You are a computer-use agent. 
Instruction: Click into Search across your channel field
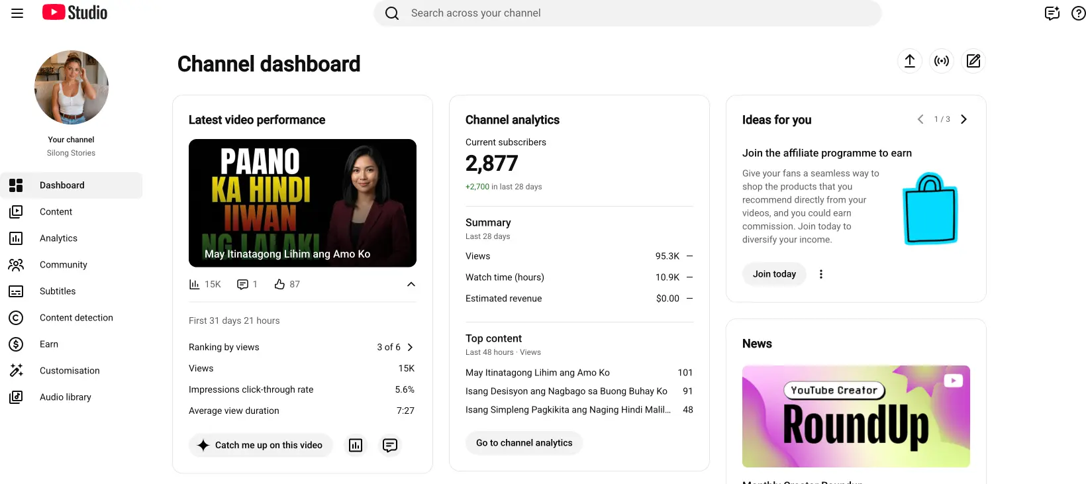pyautogui.click(x=628, y=13)
